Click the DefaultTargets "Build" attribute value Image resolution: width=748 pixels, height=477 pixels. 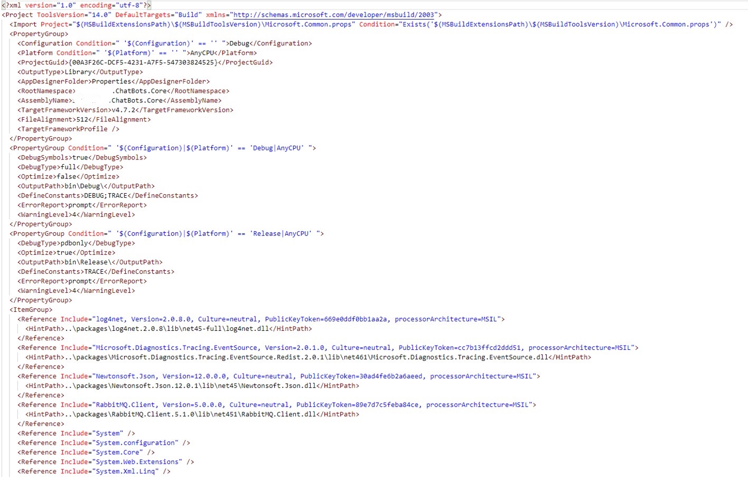(x=188, y=15)
